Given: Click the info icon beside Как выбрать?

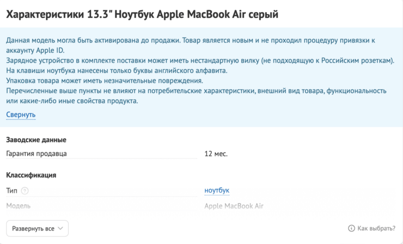Looking at the screenshot, I should (351, 228).
